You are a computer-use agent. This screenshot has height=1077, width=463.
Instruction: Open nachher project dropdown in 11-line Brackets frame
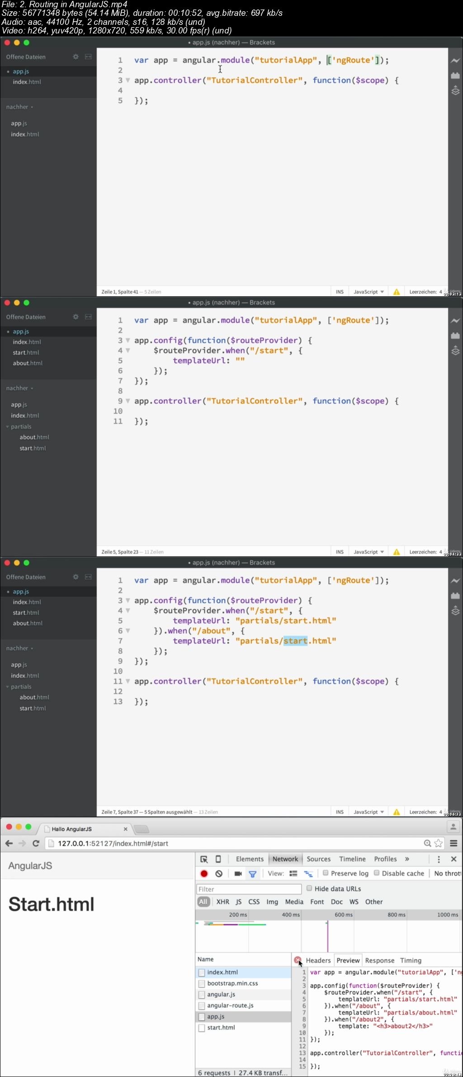click(19, 389)
